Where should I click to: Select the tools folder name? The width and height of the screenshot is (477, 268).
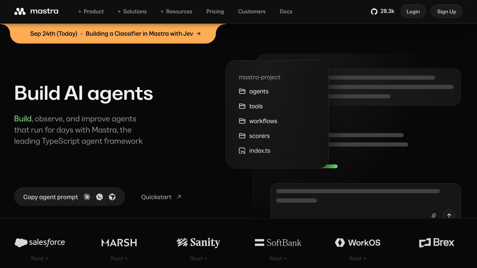[x=256, y=106]
